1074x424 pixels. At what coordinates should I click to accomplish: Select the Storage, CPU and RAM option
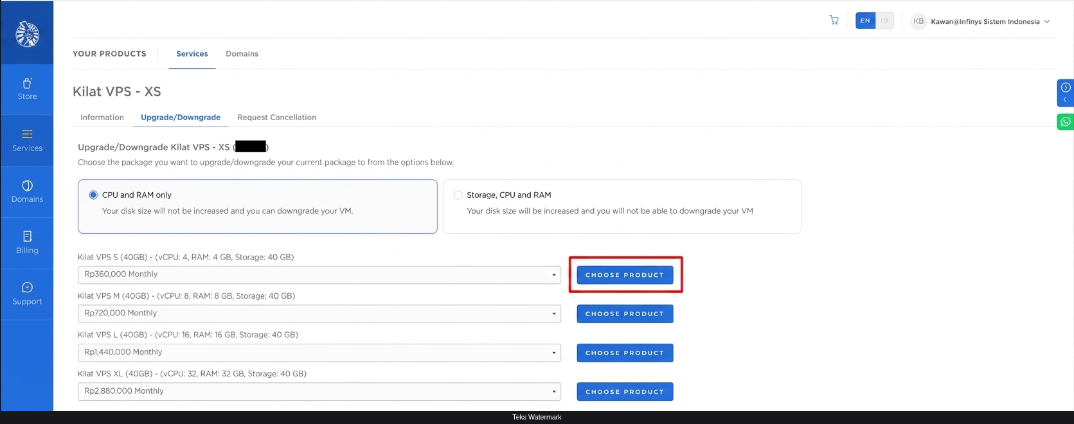[x=458, y=195]
